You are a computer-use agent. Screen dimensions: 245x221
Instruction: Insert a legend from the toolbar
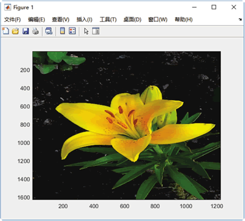coord(72,31)
